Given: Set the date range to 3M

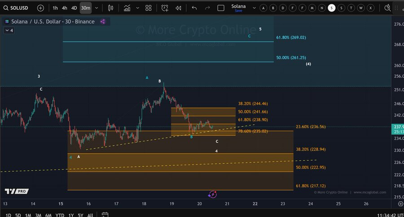Looking at the screenshot, I should pyautogui.click(x=38, y=215).
